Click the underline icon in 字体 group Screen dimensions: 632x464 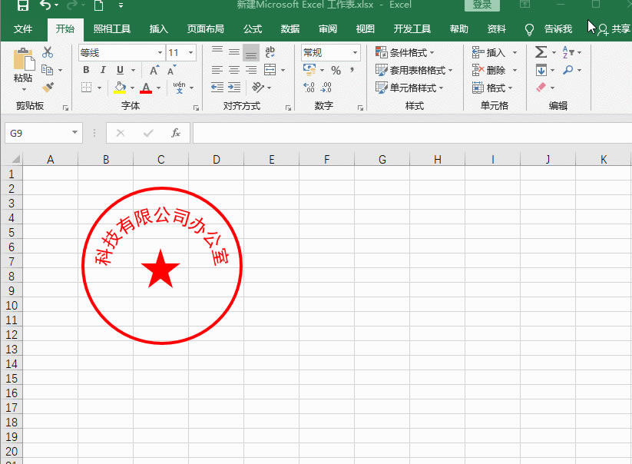click(x=119, y=69)
